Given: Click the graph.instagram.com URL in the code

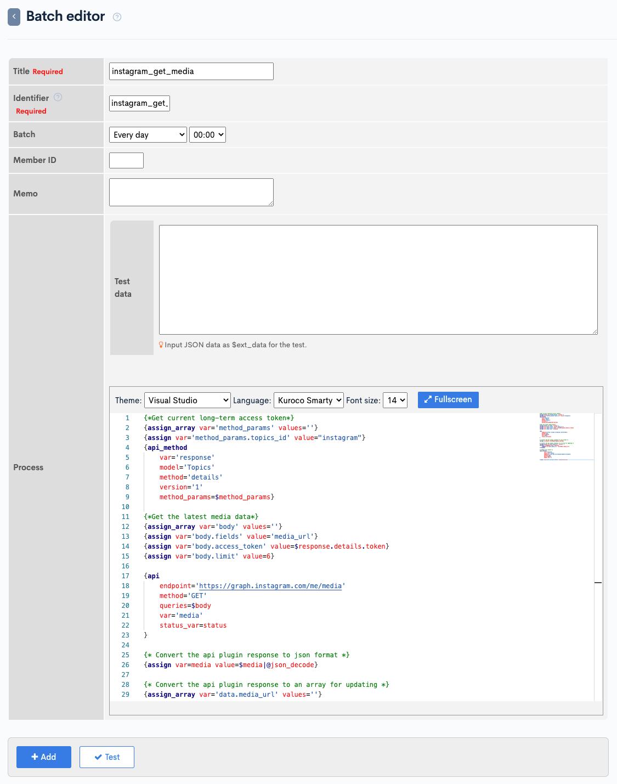Looking at the screenshot, I should pos(271,585).
